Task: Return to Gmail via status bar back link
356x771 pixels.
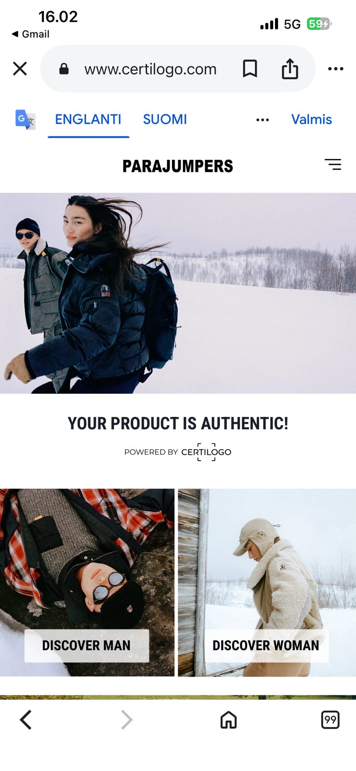Action: coord(30,34)
